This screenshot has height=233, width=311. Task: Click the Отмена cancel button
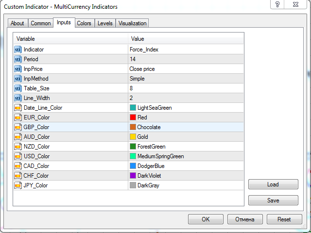[x=245, y=219]
